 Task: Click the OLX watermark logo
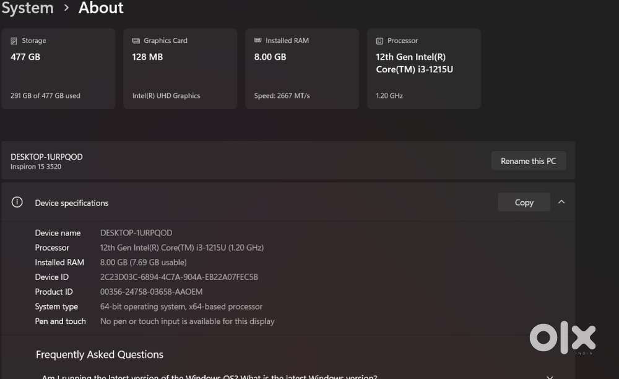tap(562, 338)
